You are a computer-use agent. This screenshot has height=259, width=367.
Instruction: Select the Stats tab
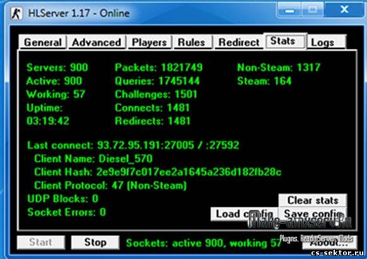(285, 41)
